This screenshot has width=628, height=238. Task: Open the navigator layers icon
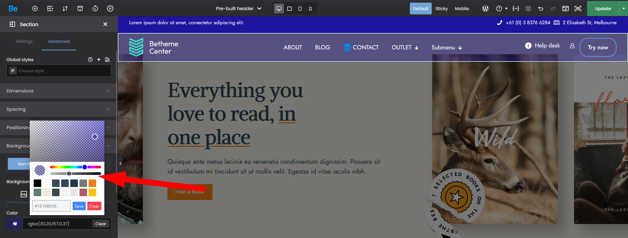tap(528, 8)
